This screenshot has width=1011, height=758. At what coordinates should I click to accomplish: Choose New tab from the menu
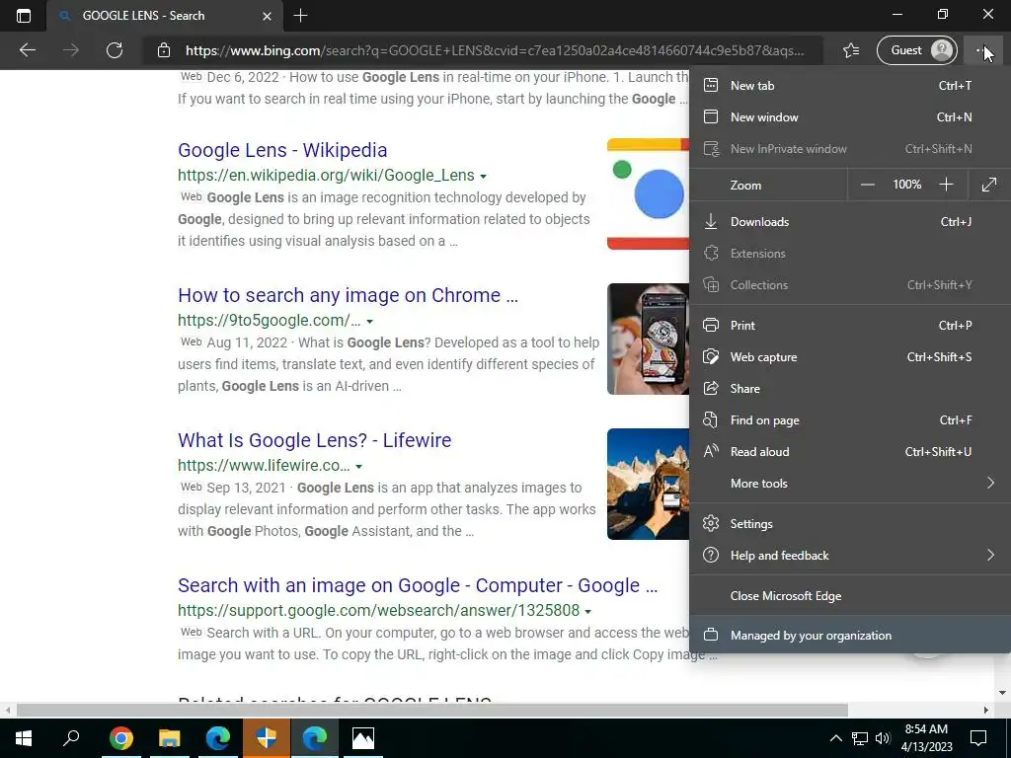click(x=850, y=85)
